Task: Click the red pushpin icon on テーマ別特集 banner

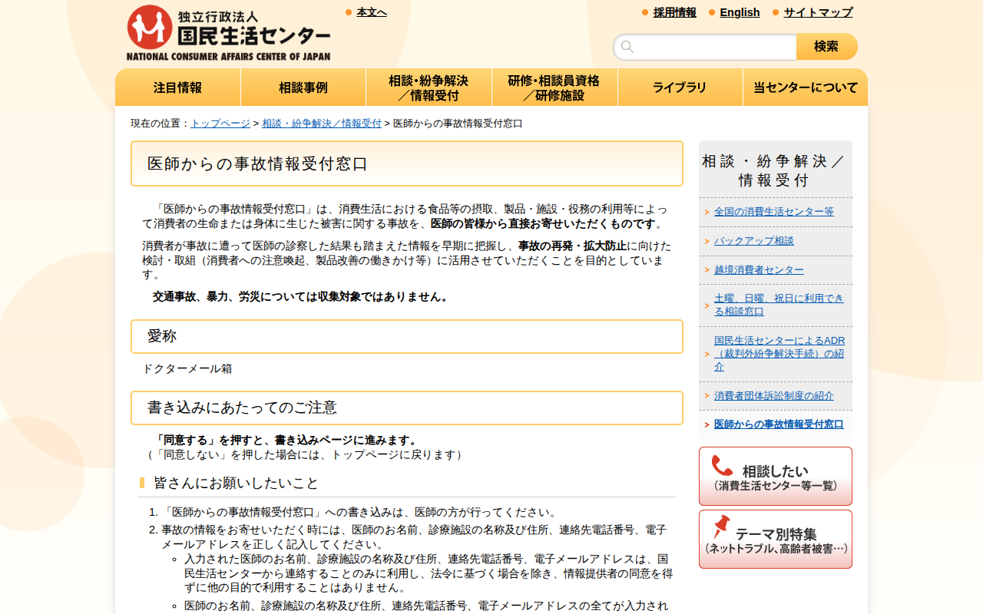Action: [x=721, y=527]
